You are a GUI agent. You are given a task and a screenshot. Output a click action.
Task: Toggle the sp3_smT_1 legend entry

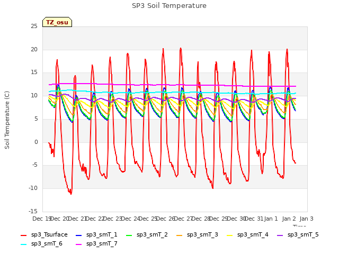click(96, 235)
